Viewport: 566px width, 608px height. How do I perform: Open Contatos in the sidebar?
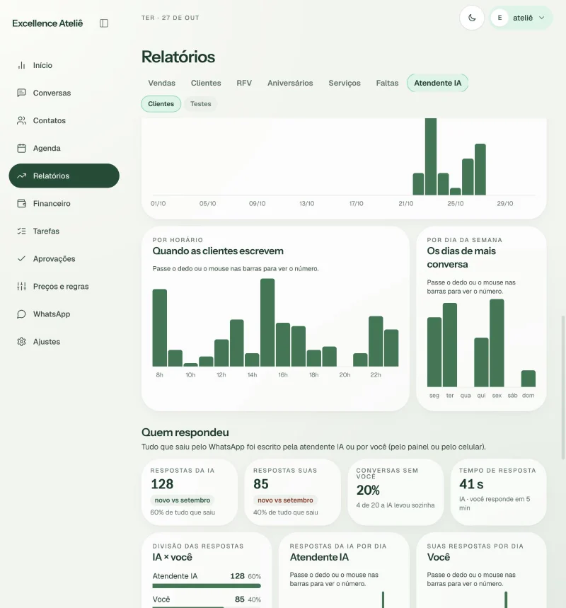(64, 120)
